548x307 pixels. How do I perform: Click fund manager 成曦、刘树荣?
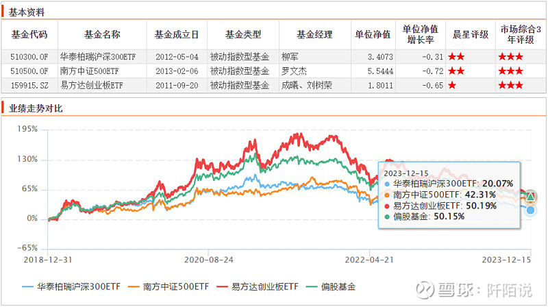tap(306, 86)
